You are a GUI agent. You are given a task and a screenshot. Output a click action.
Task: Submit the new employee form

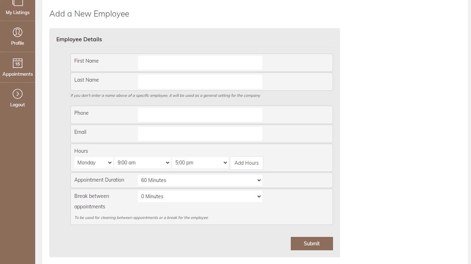[x=311, y=243]
